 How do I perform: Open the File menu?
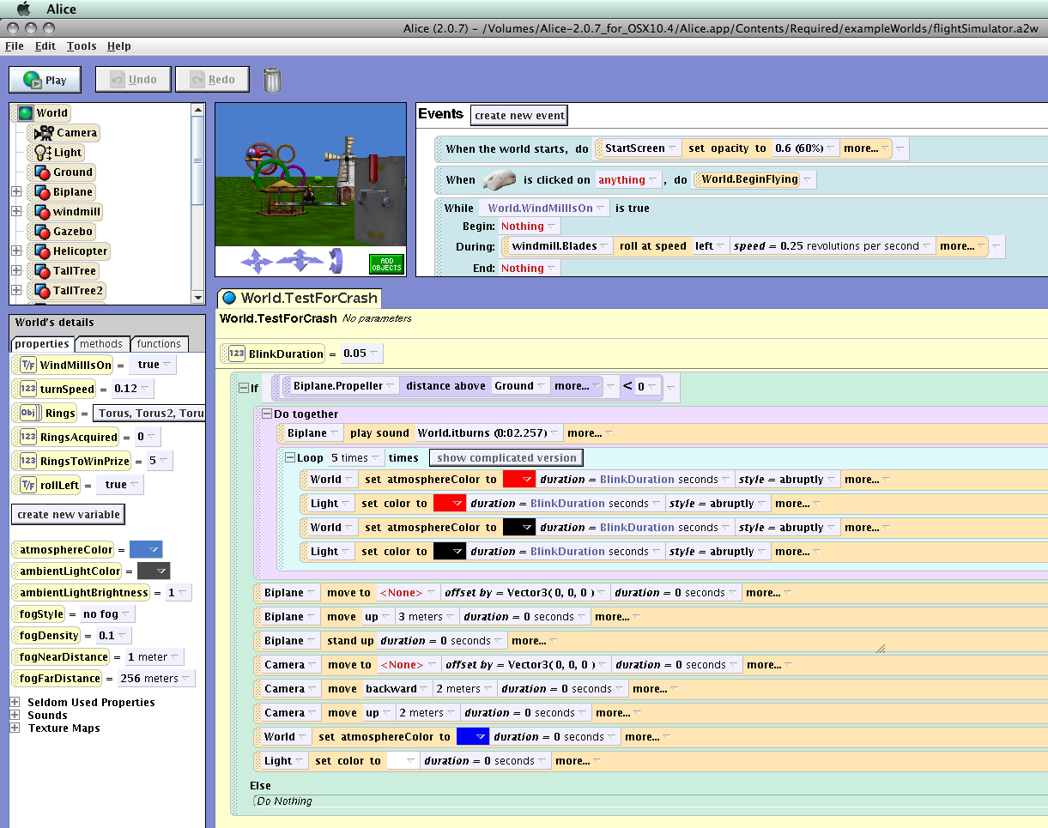pos(14,46)
